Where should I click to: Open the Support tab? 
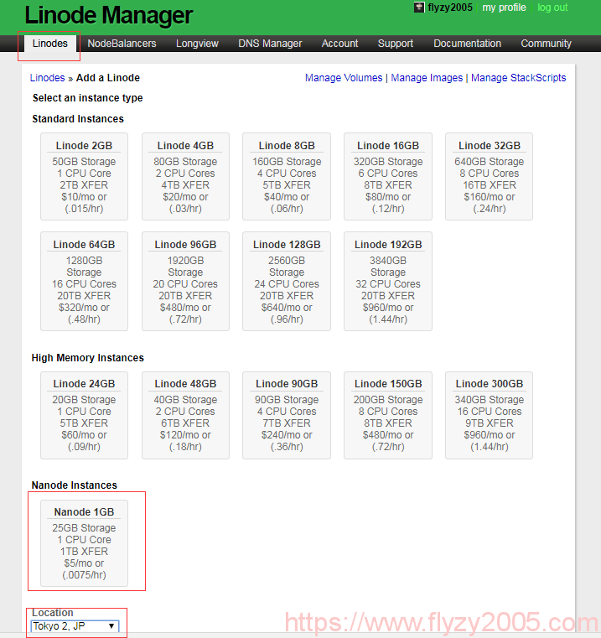click(x=395, y=44)
